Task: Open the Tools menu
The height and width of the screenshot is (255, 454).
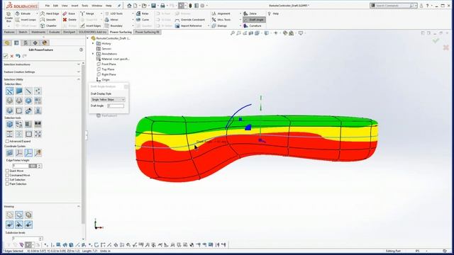Action: pos(85,6)
